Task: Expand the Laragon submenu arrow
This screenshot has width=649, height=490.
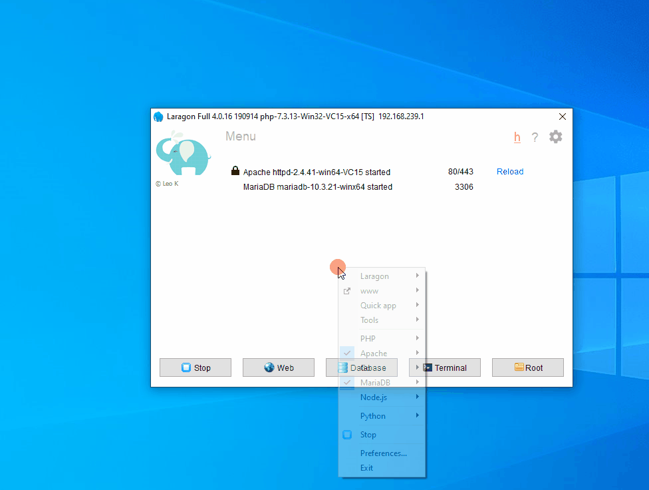Action: [417, 276]
